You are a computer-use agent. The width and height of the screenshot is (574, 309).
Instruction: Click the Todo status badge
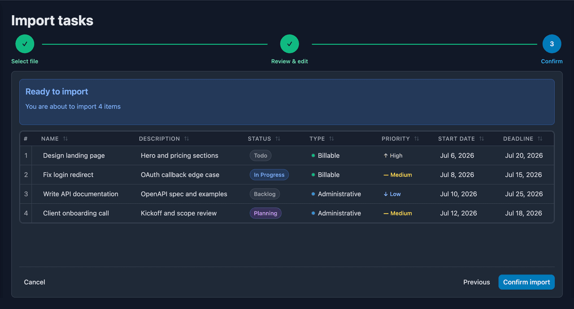pos(261,156)
